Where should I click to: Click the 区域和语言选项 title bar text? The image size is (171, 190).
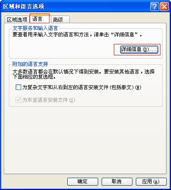pyautogui.click(x=24, y=7)
